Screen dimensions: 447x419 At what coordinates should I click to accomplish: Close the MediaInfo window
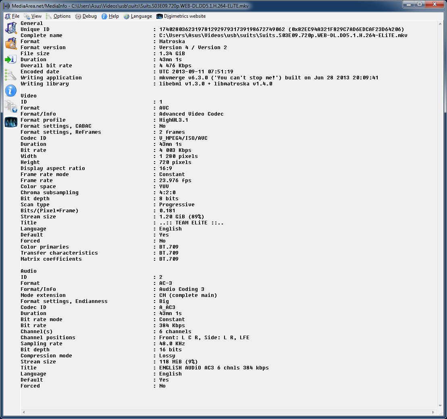tap(435, 4)
